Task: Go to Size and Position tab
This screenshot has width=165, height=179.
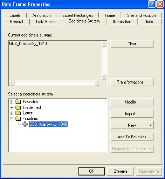Action: point(142,15)
